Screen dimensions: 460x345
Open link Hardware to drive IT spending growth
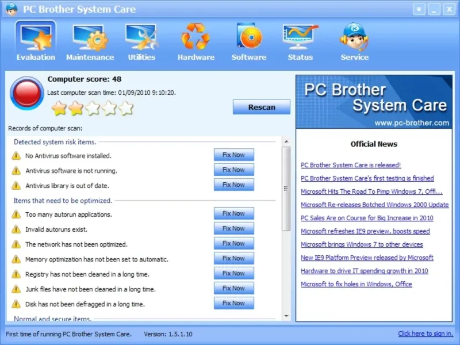coord(365,271)
